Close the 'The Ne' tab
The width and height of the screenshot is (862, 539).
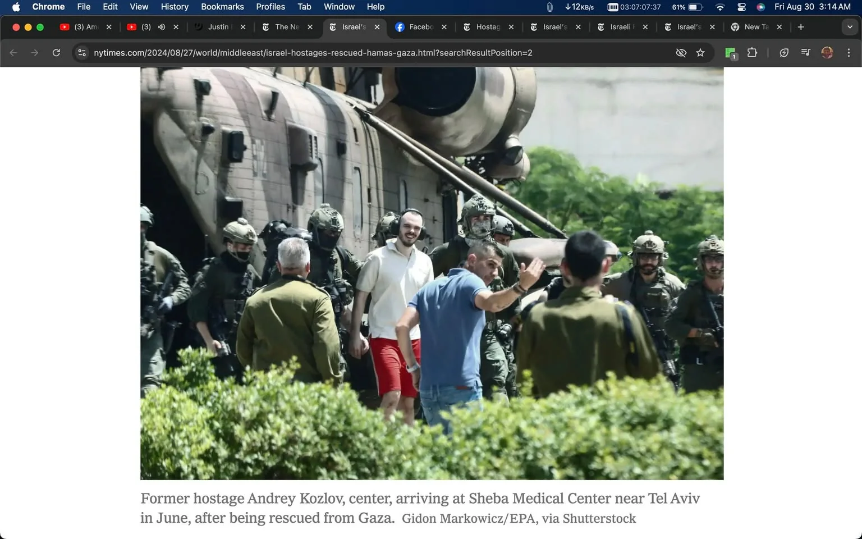pos(310,27)
